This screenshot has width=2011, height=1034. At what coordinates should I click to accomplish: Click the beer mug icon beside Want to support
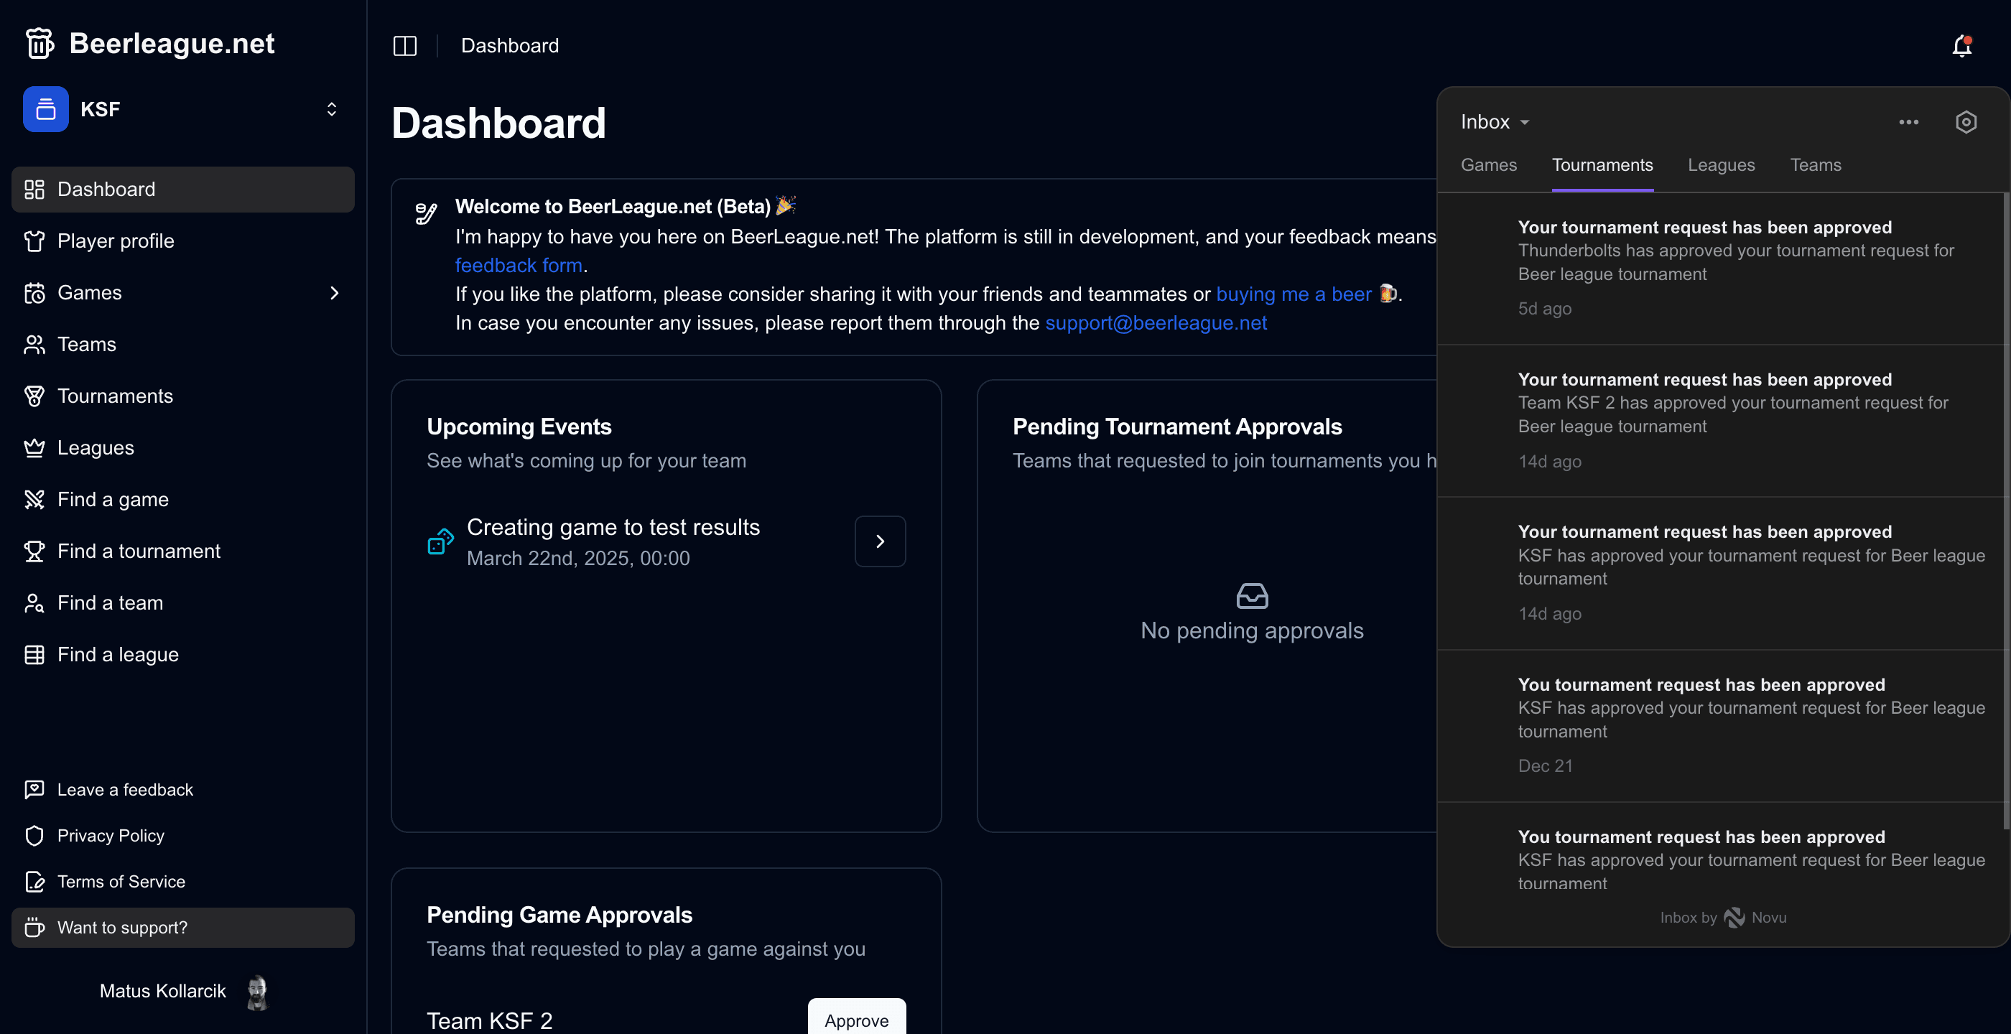(x=34, y=928)
